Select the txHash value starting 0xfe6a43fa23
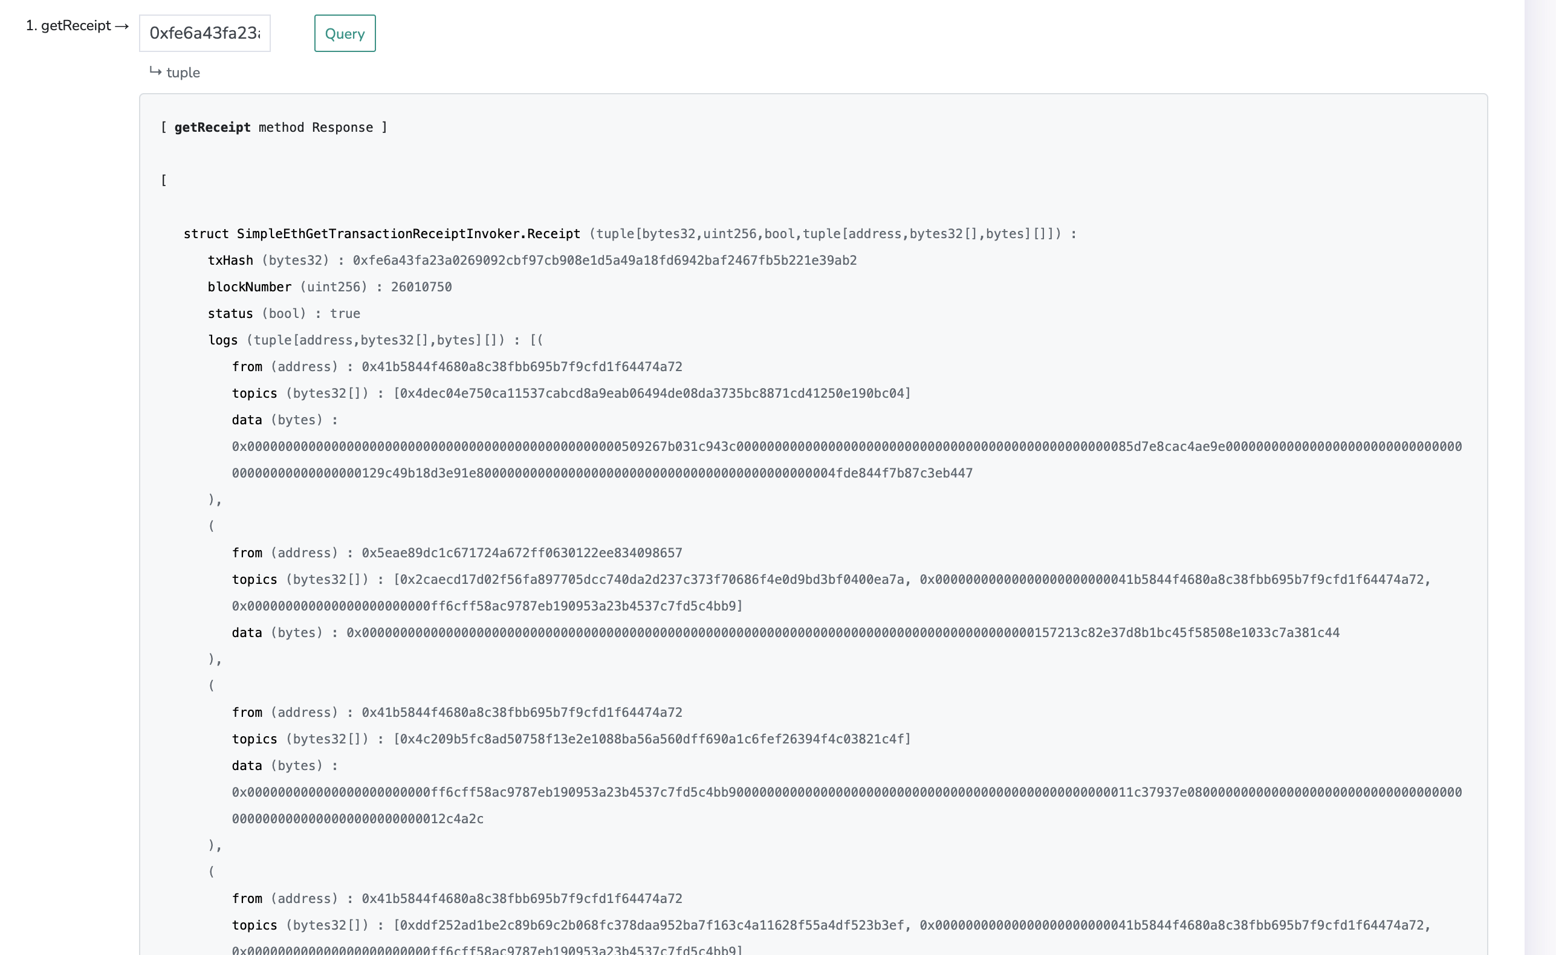 605,259
